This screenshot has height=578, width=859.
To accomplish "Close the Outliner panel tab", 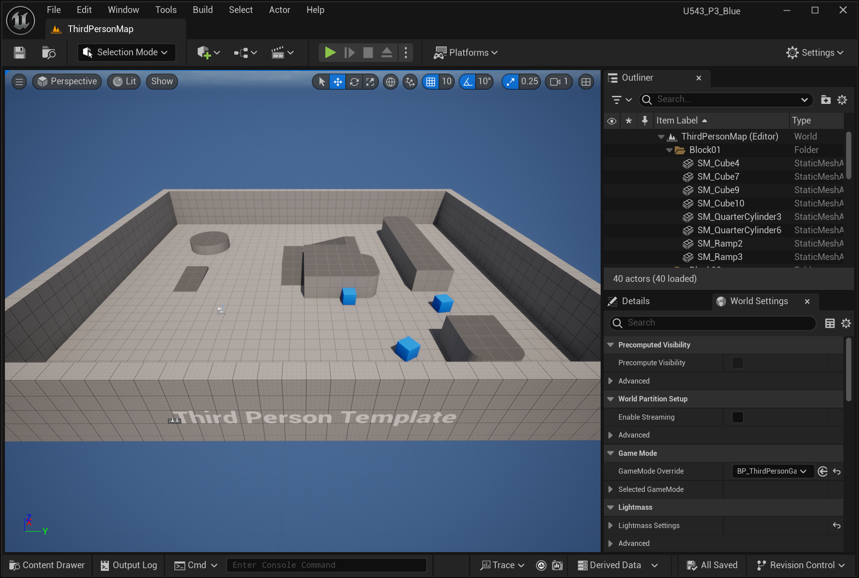I will [x=699, y=78].
